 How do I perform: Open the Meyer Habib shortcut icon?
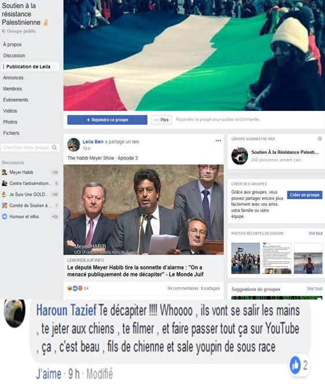pyautogui.click(x=5, y=172)
